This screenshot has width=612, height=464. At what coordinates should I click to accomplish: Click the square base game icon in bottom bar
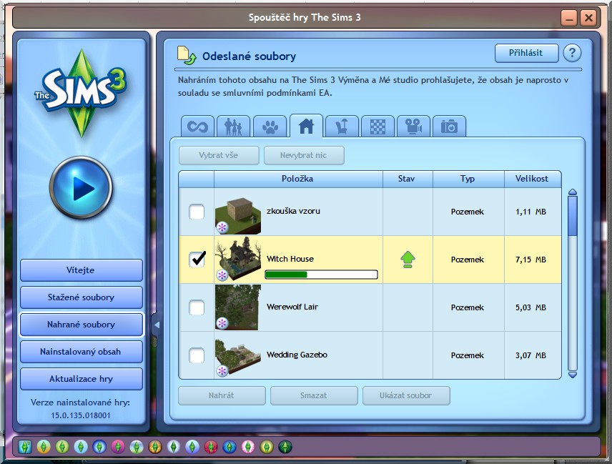(25, 447)
